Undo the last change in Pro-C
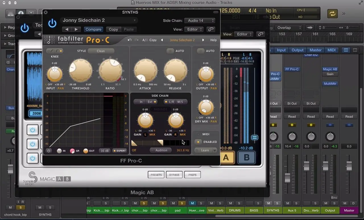The image size is (364, 220). click(x=130, y=40)
